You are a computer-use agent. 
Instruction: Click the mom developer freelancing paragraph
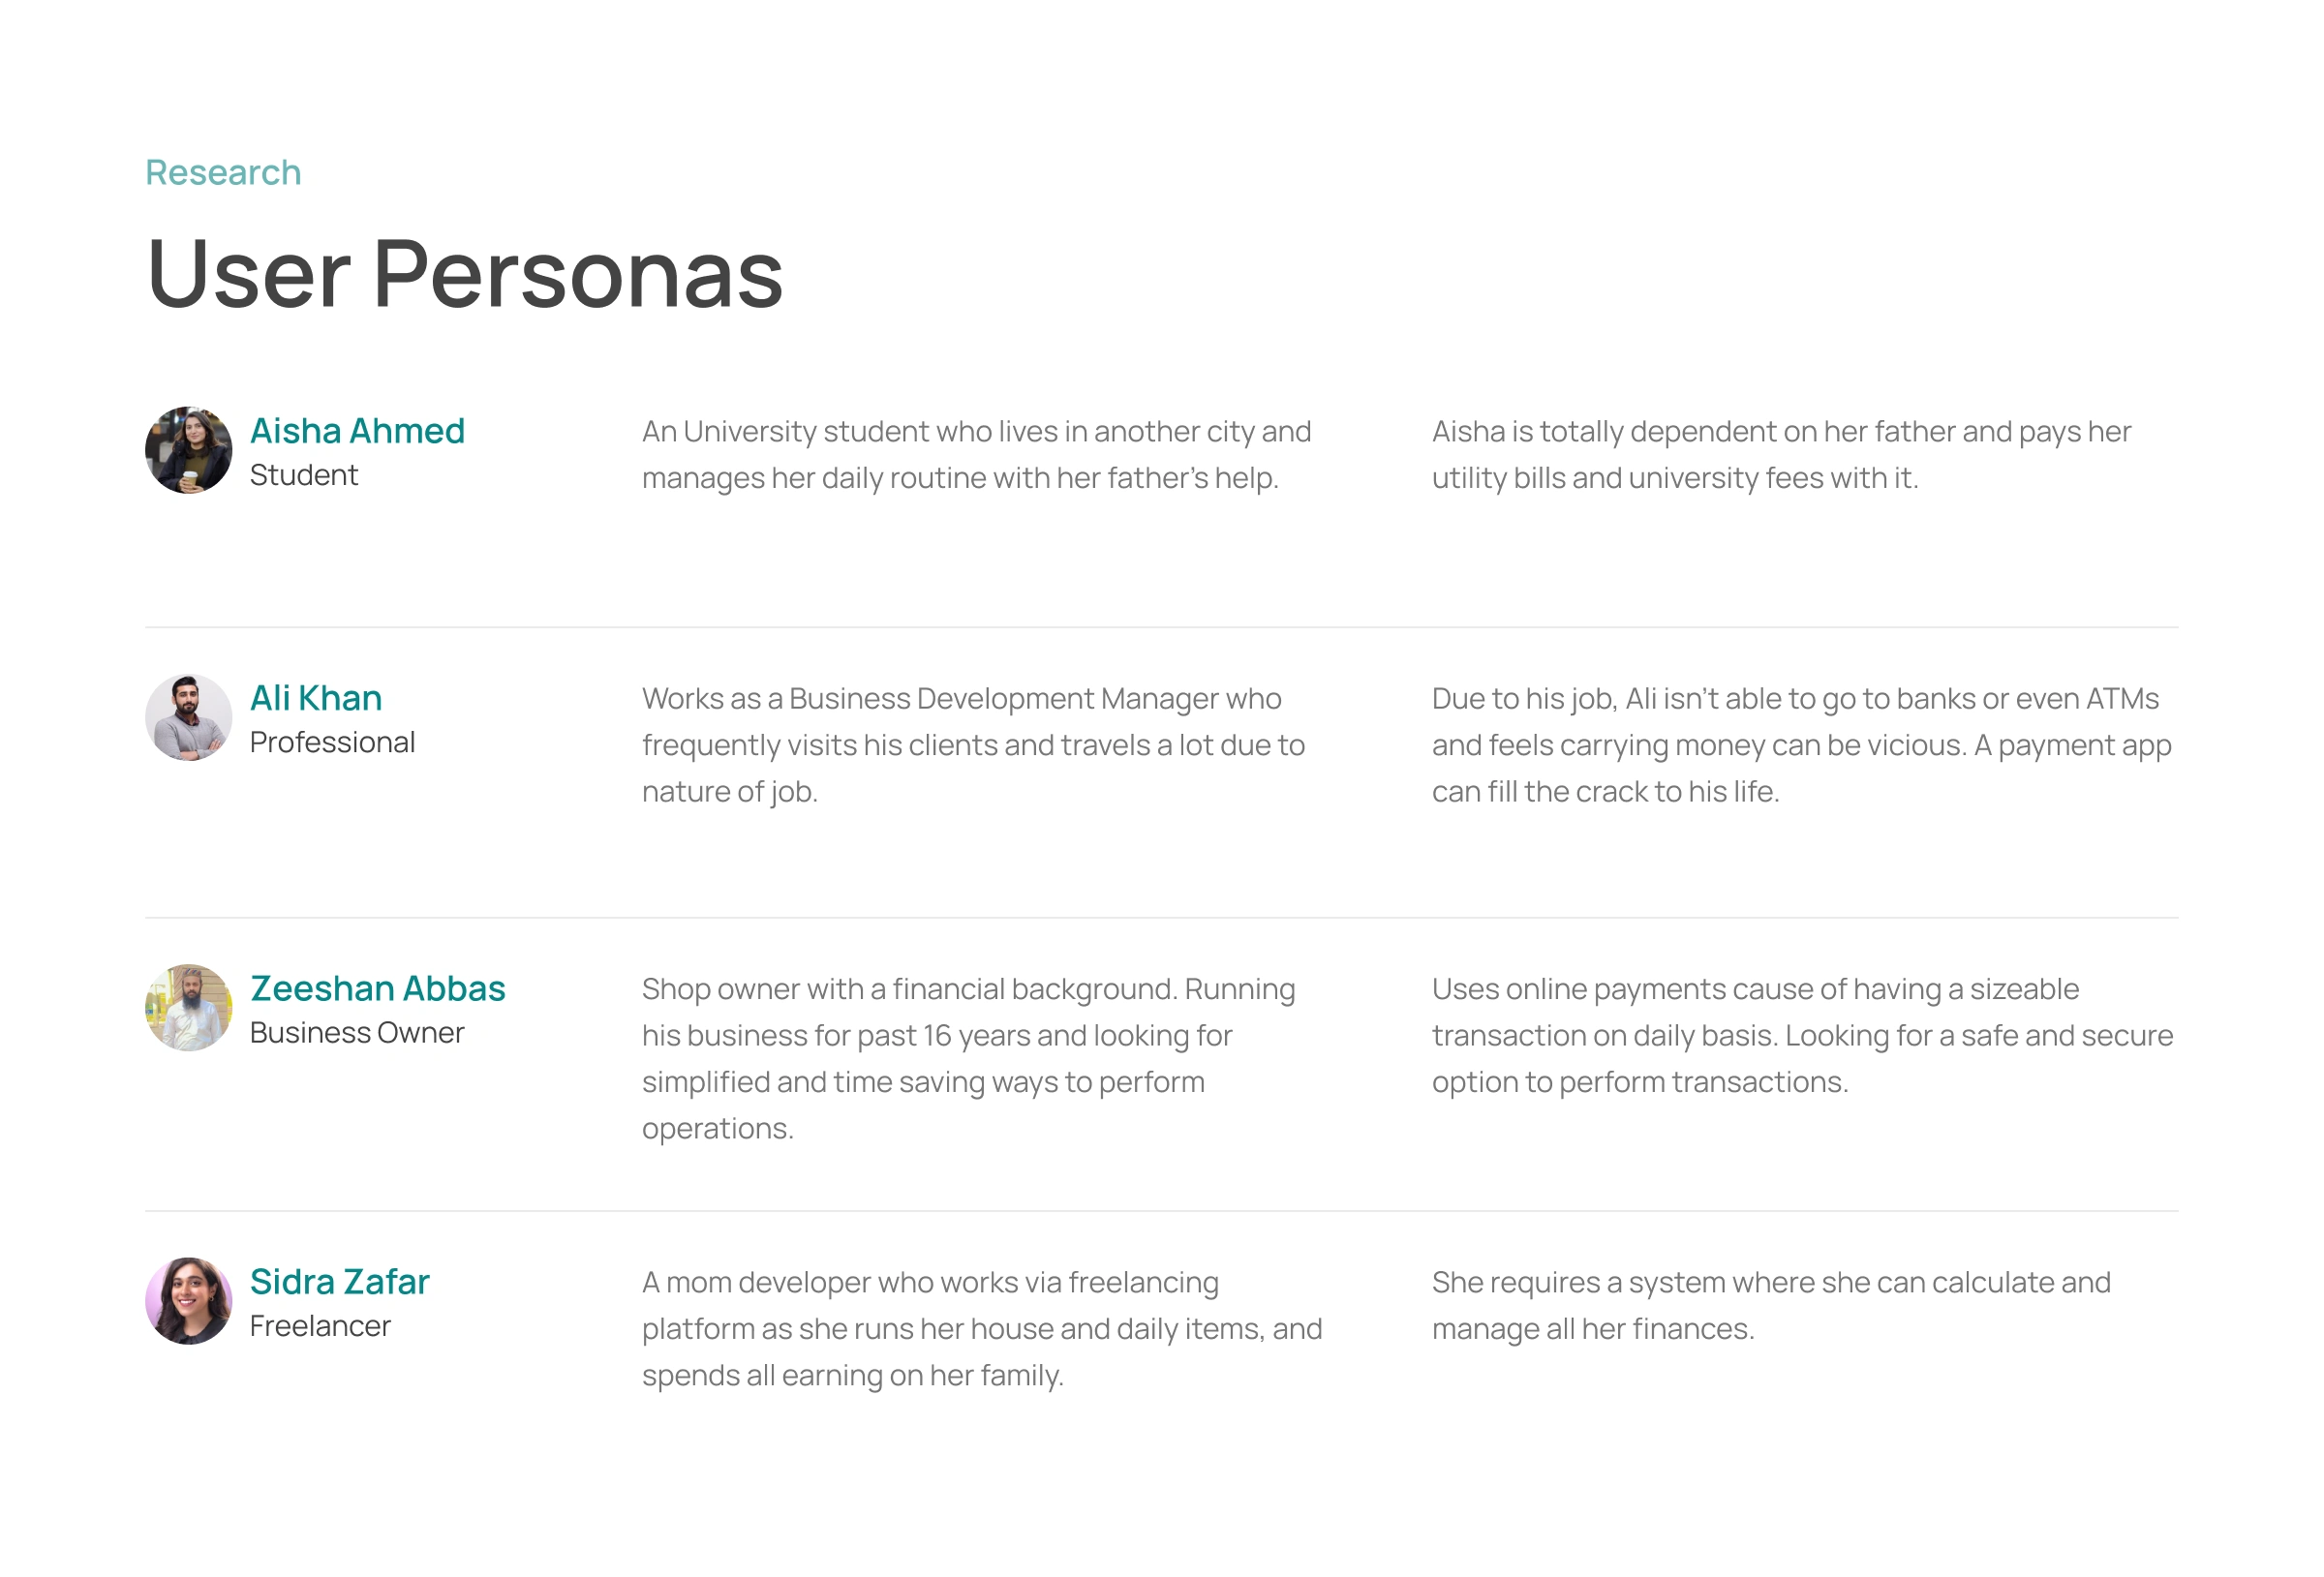(981, 1328)
